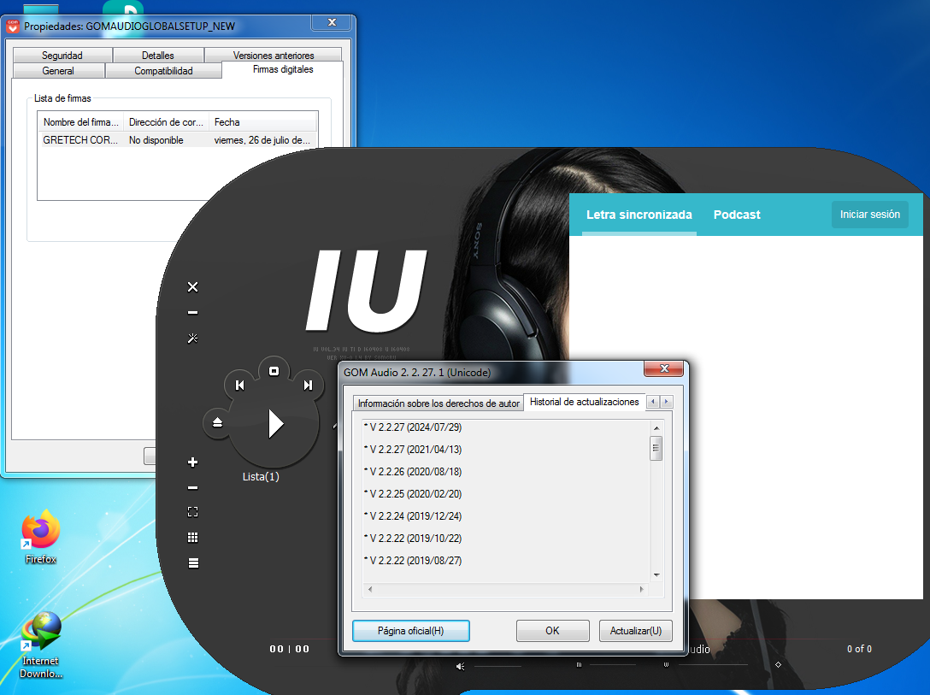
Task: Switch to Información sobre los derechos de autor tab
Action: pos(439,403)
